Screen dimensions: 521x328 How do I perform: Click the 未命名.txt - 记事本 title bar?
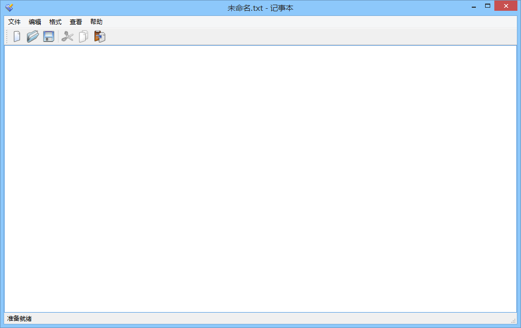pos(260,8)
